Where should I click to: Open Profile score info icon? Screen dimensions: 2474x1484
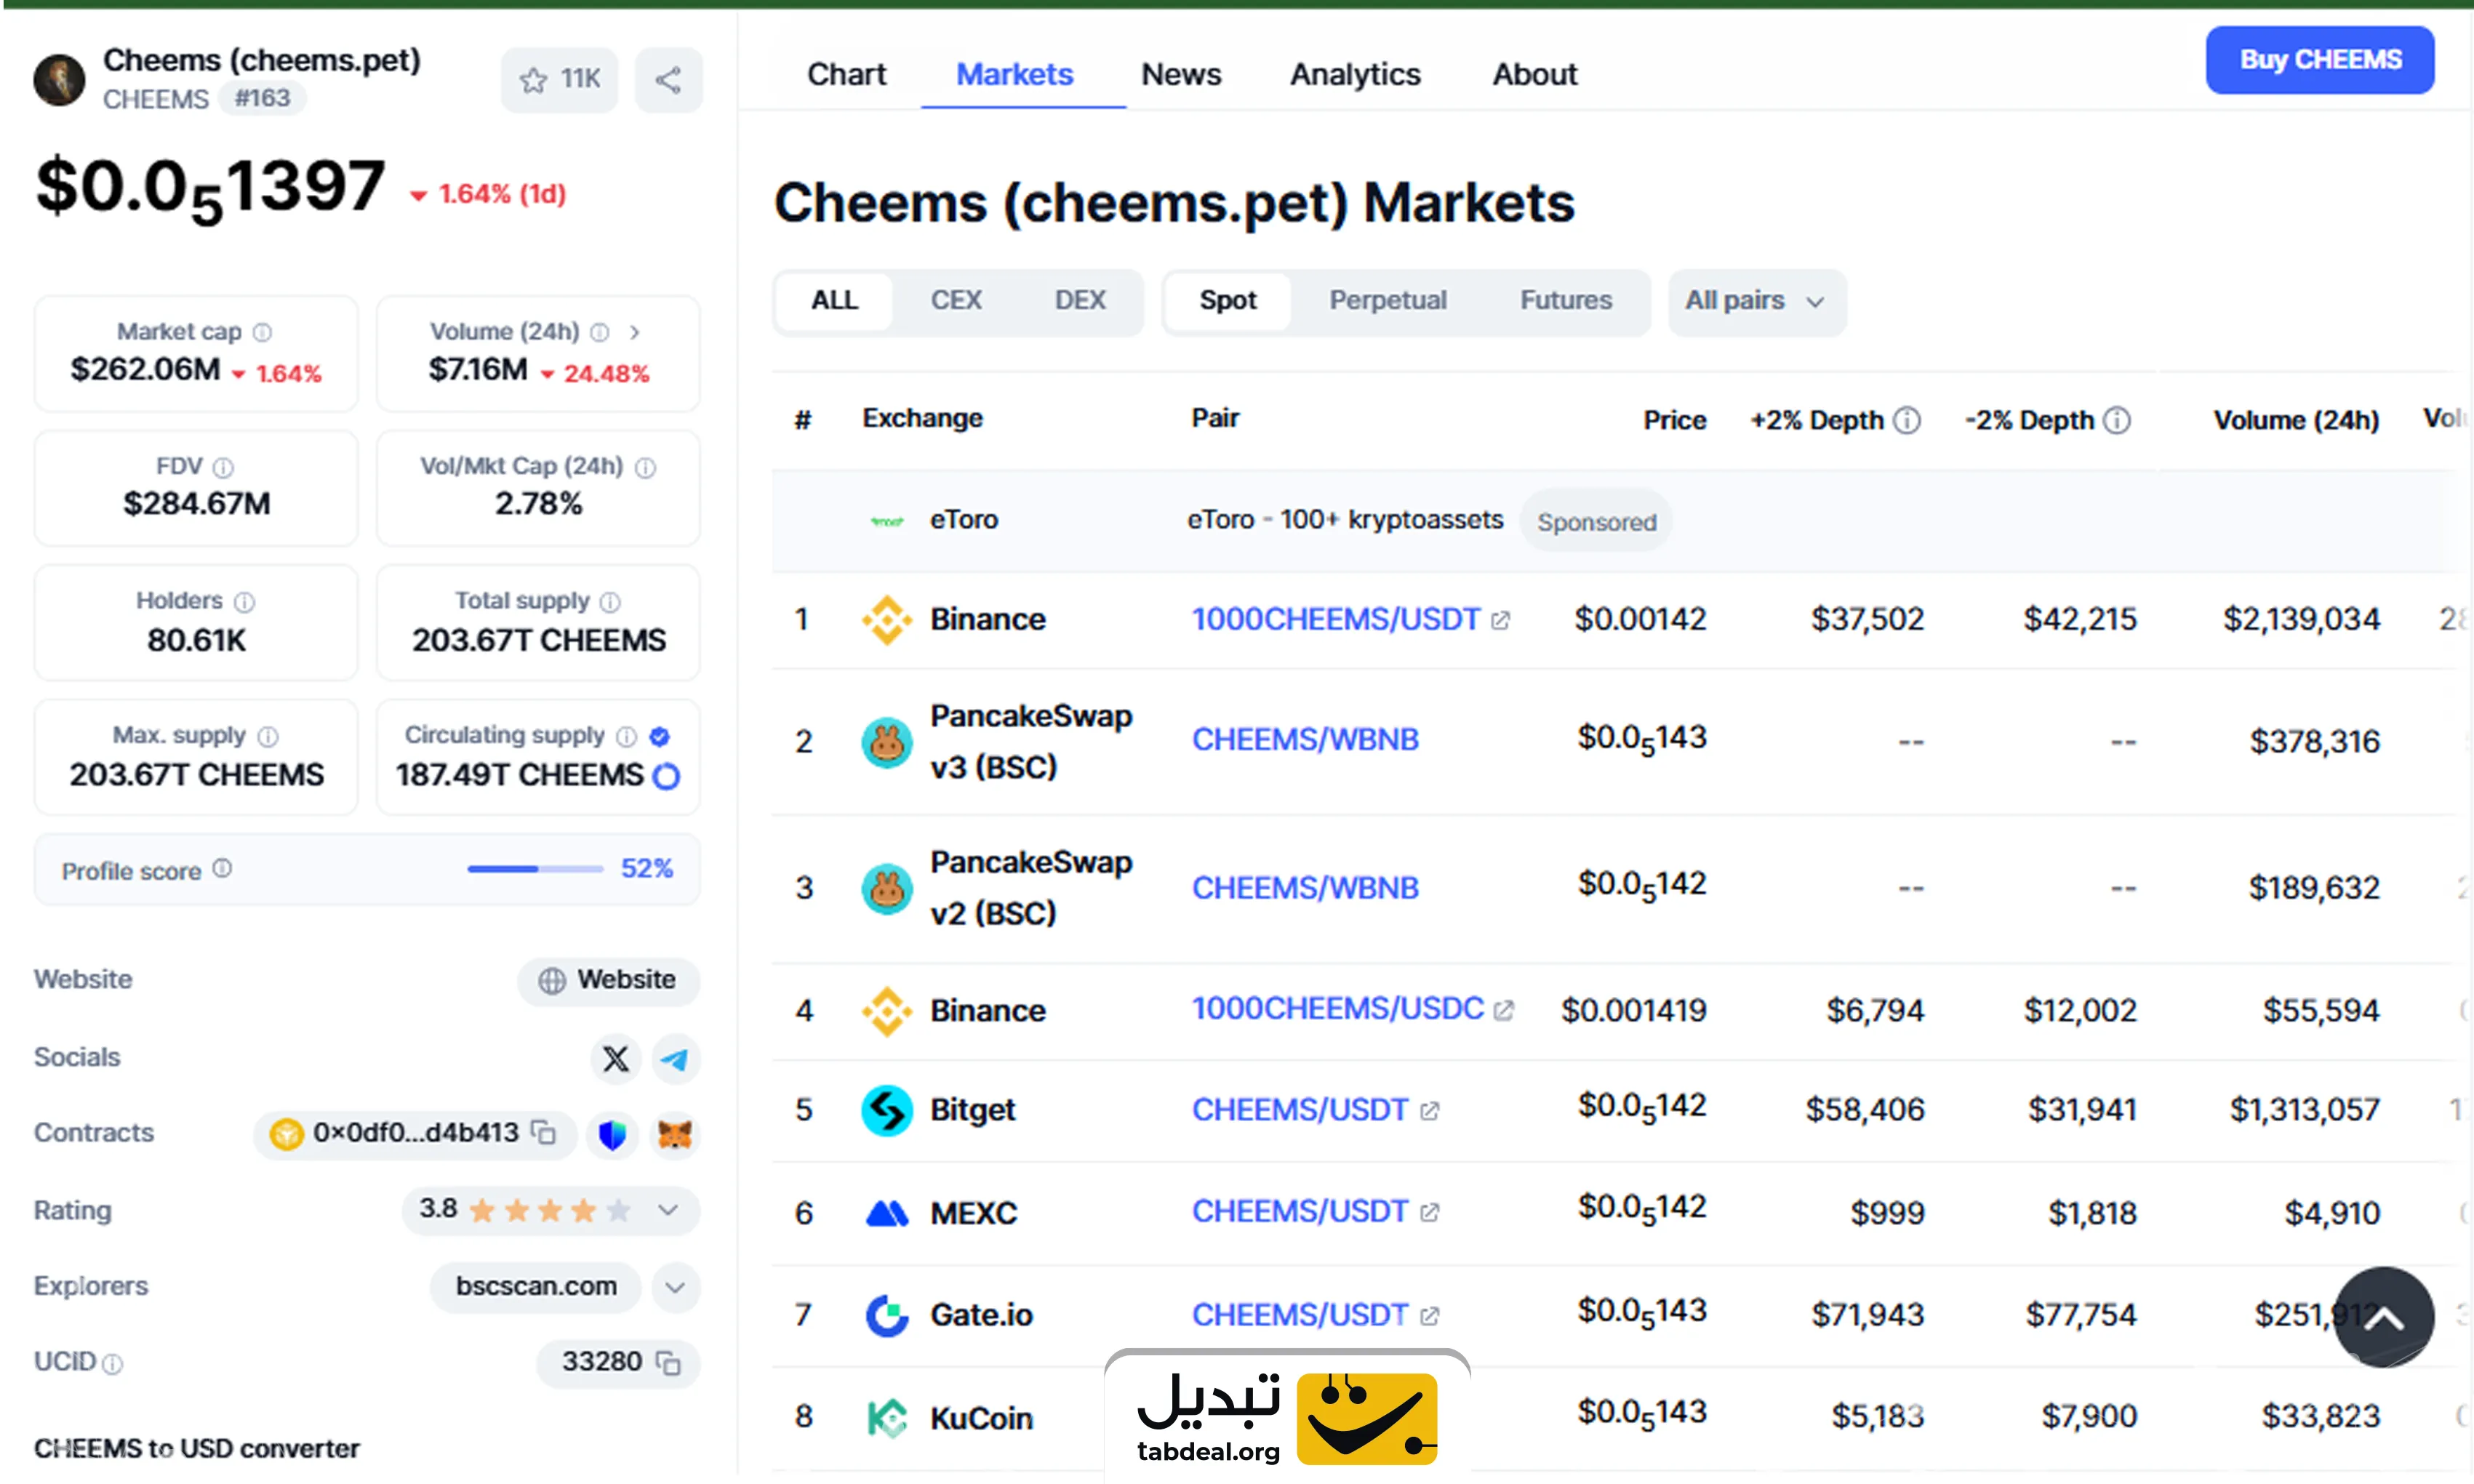222,868
